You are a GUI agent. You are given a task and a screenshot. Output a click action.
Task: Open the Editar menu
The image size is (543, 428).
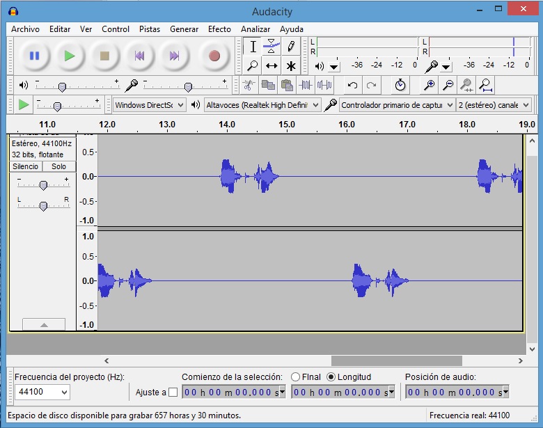pyautogui.click(x=60, y=29)
